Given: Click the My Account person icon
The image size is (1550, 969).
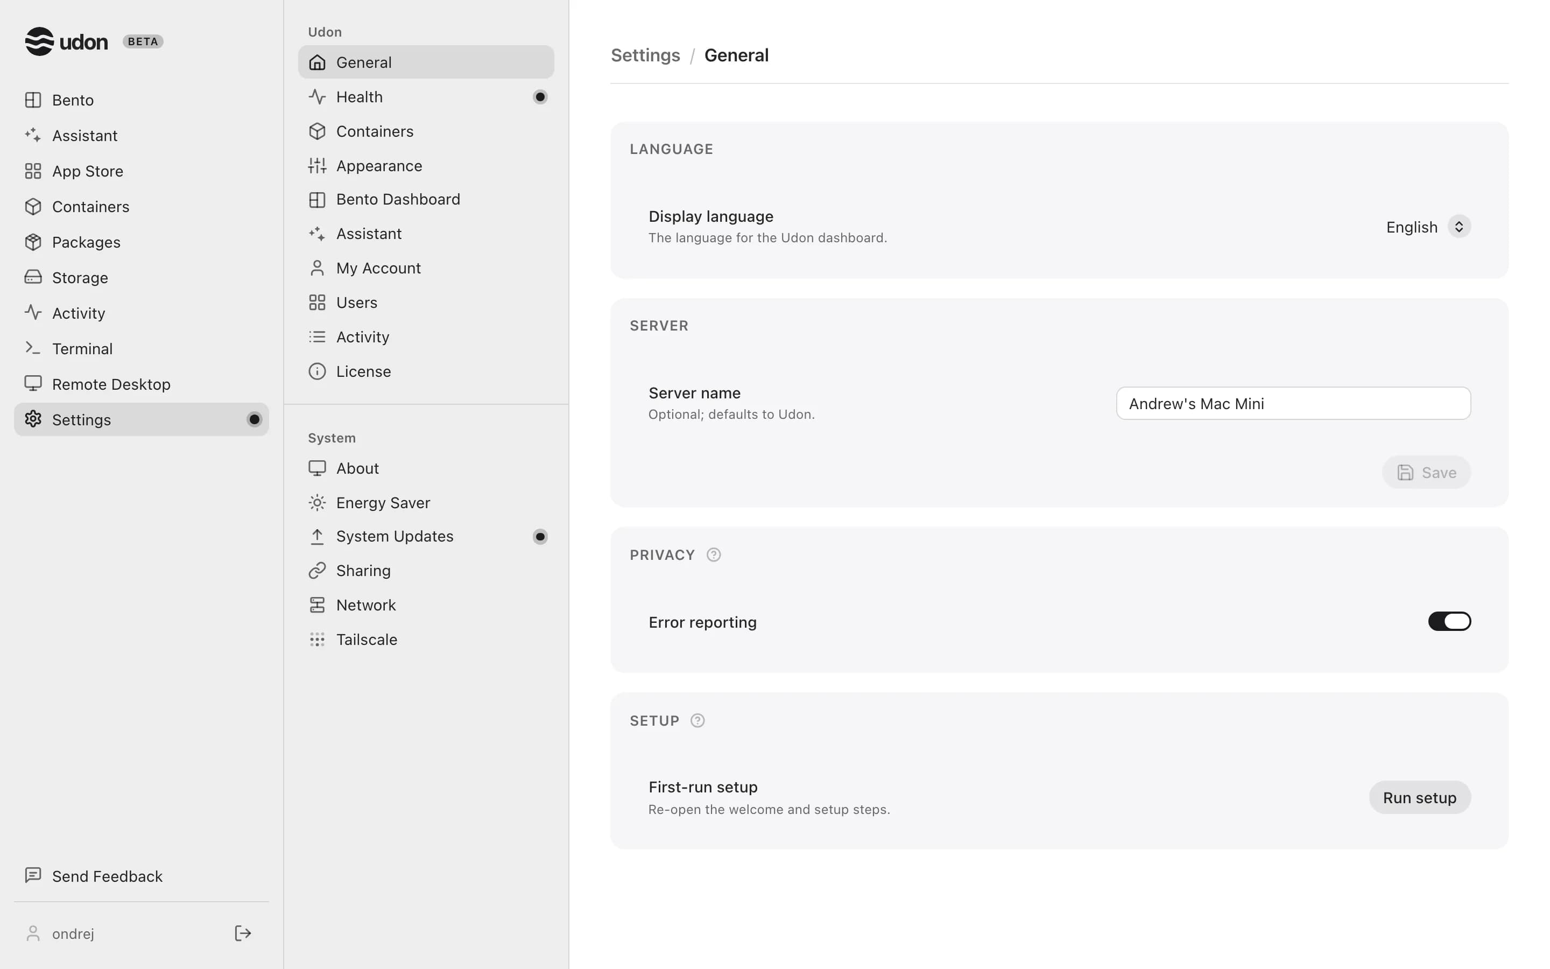Looking at the screenshot, I should (317, 268).
